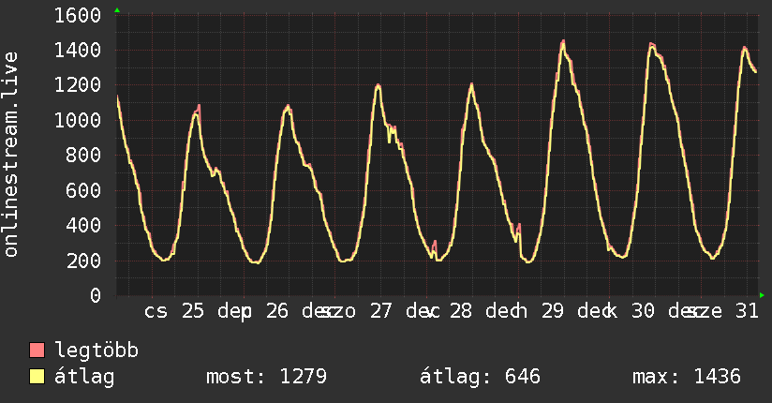
Task: Select the átlag legend label beside yellow swatch
Action: [x=84, y=378]
